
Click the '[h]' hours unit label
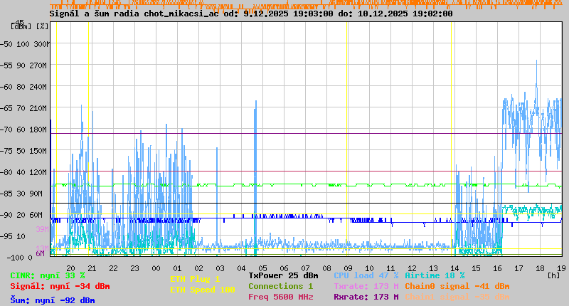pos(553,275)
